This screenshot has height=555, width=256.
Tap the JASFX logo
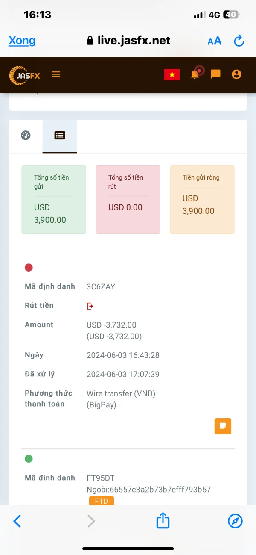click(x=25, y=75)
